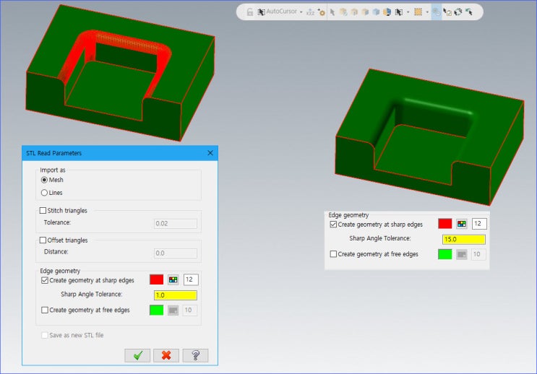
Task: Cancel the dialog with the red X button
Action: (166, 355)
